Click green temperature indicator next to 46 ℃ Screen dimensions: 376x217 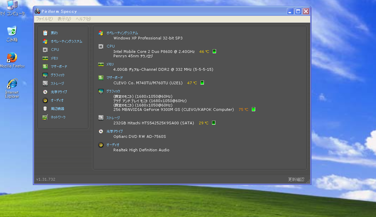coord(214,51)
